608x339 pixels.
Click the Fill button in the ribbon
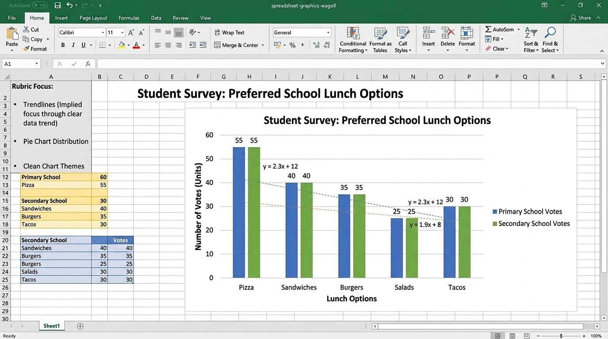[494, 39]
